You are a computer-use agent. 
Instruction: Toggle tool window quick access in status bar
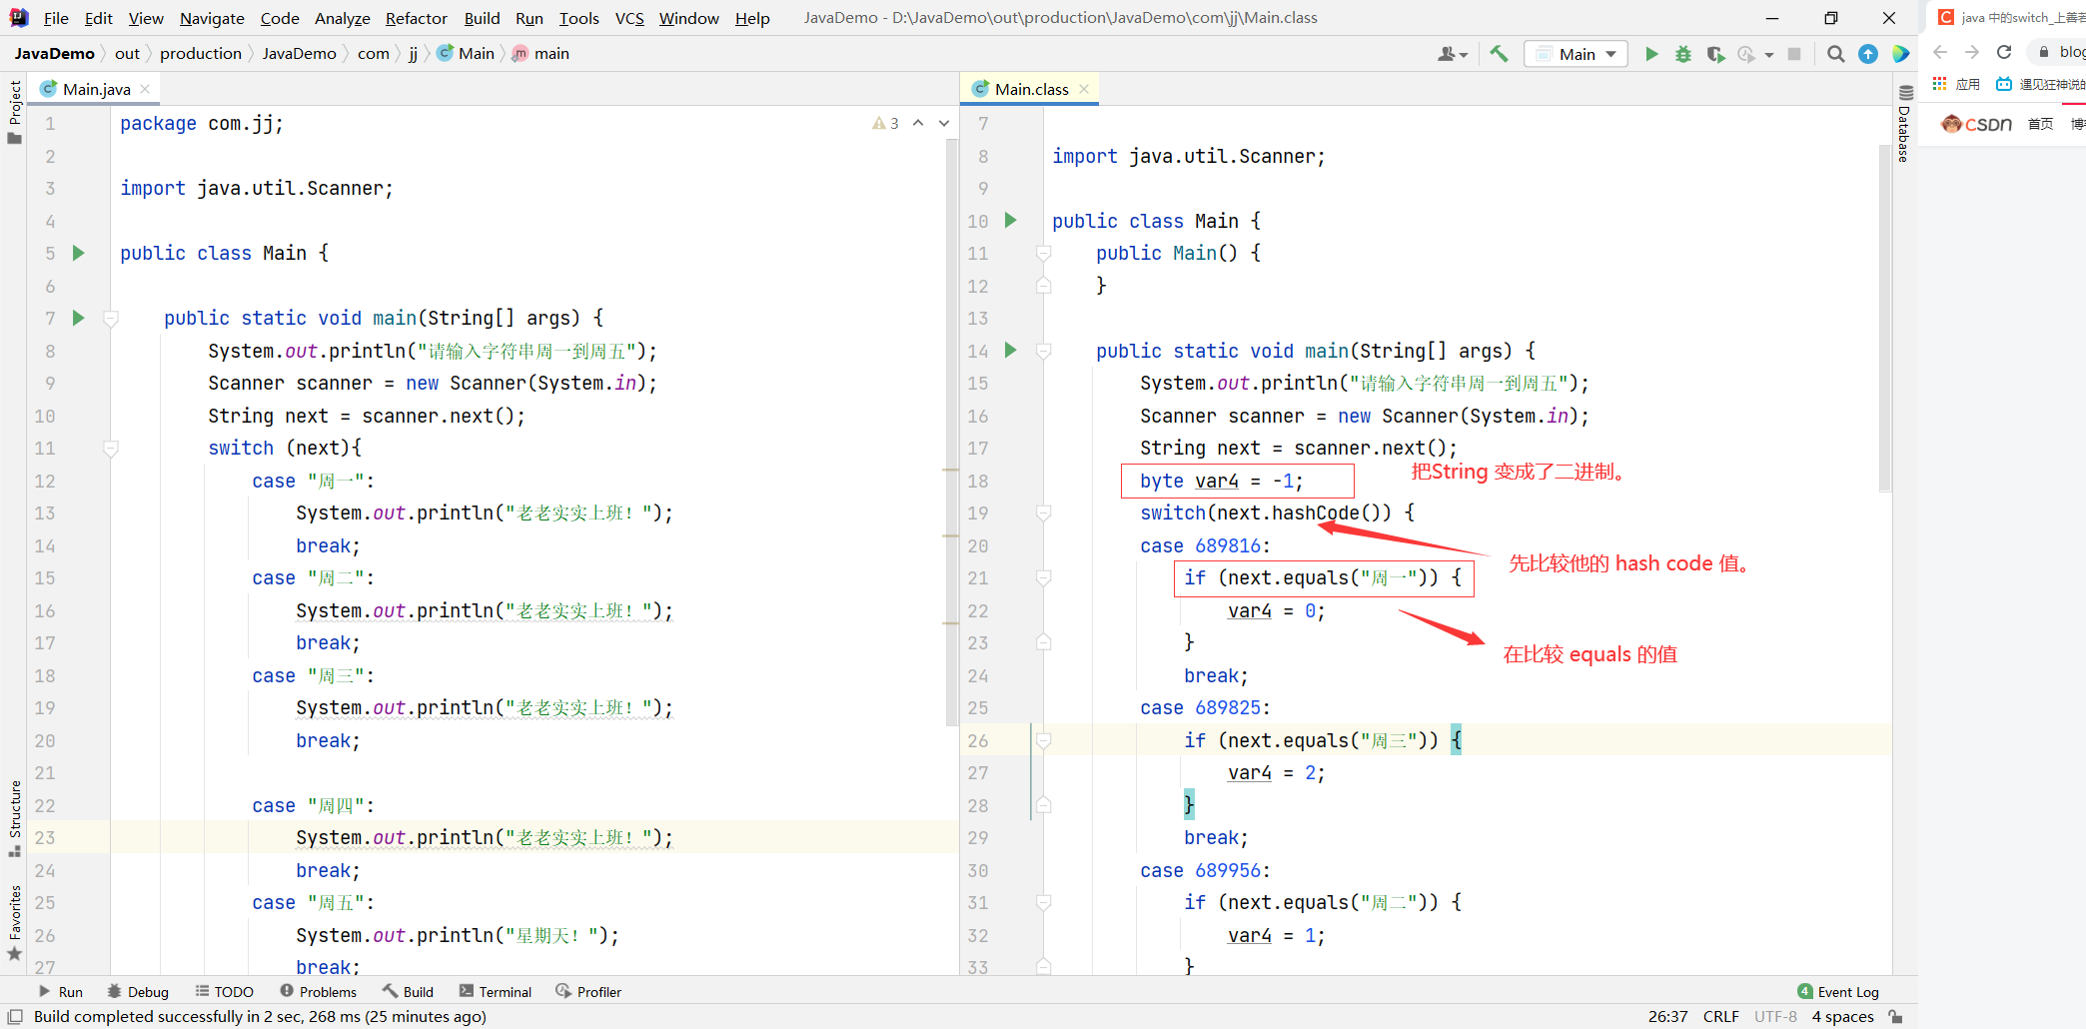click(15, 1017)
